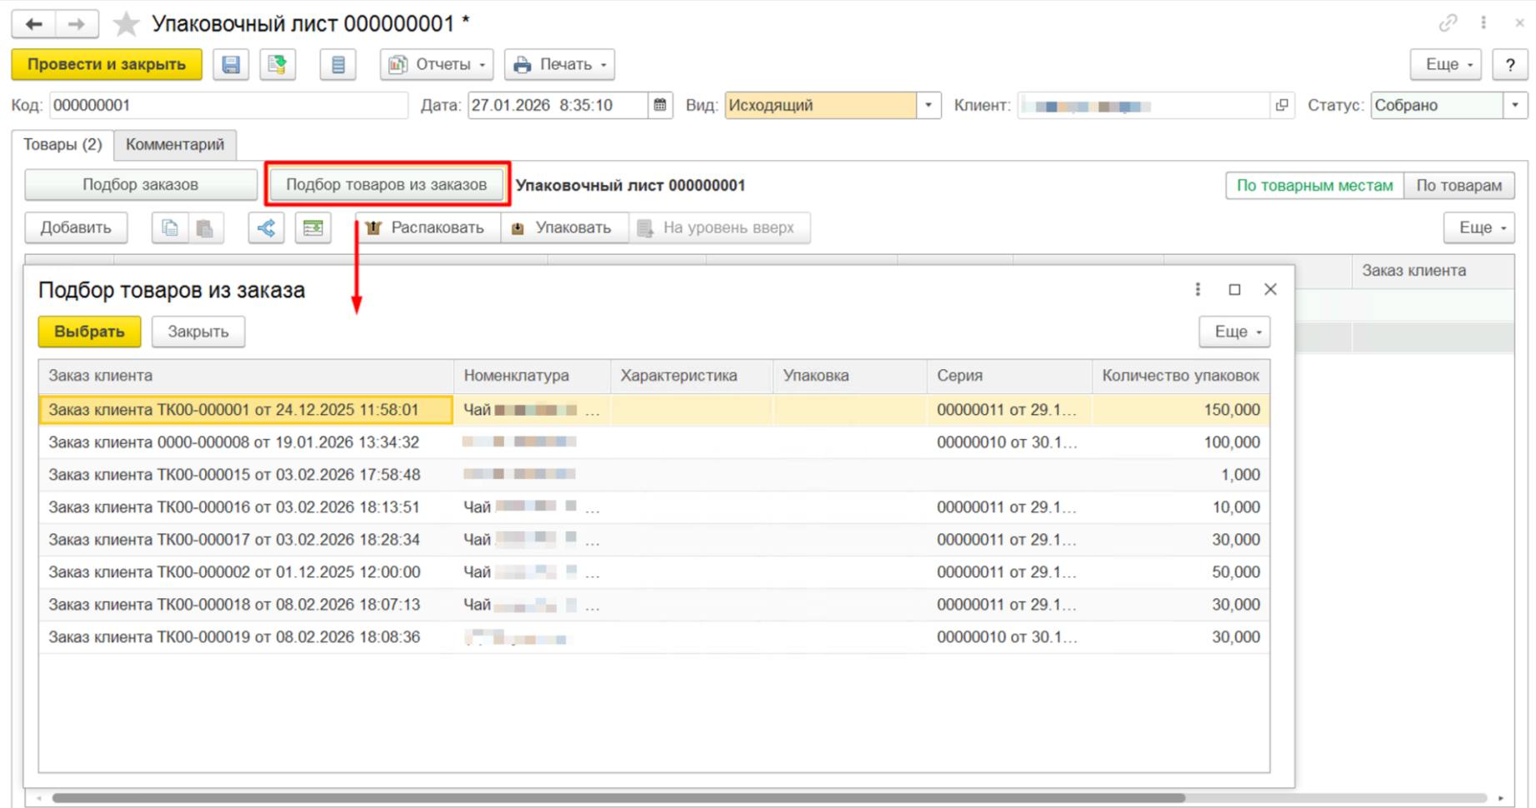Click Провести и закрыть button

tap(107, 64)
